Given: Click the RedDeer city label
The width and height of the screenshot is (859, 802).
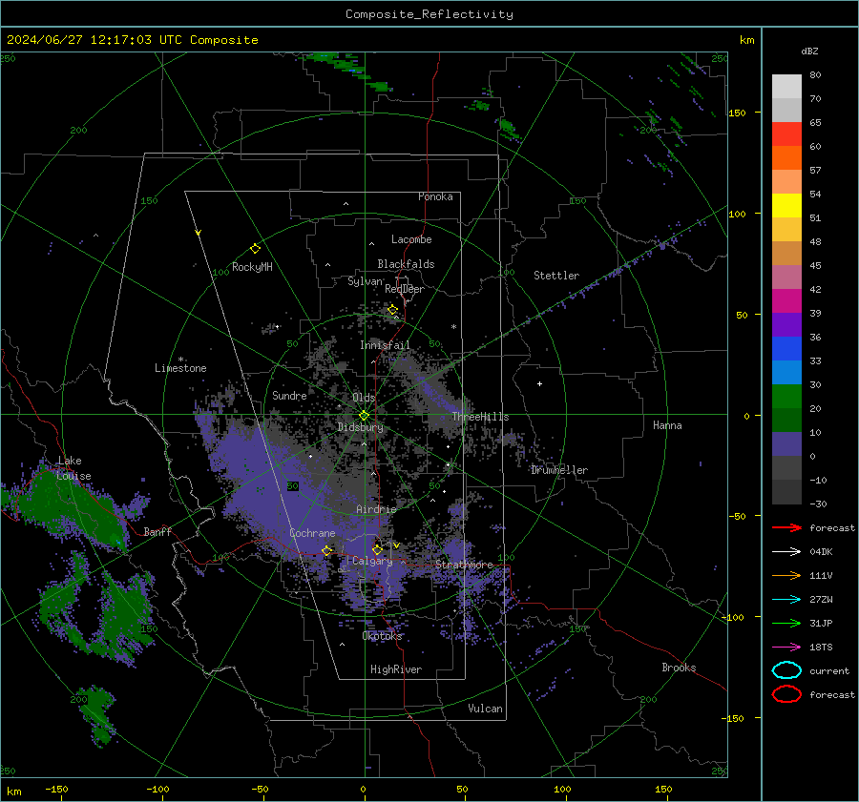Looking at the screenshot, I should (x=405, y=289).
